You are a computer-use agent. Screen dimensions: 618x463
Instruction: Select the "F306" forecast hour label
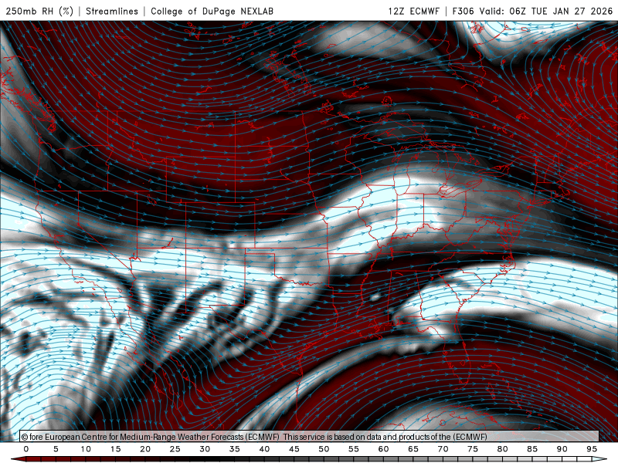463,11
